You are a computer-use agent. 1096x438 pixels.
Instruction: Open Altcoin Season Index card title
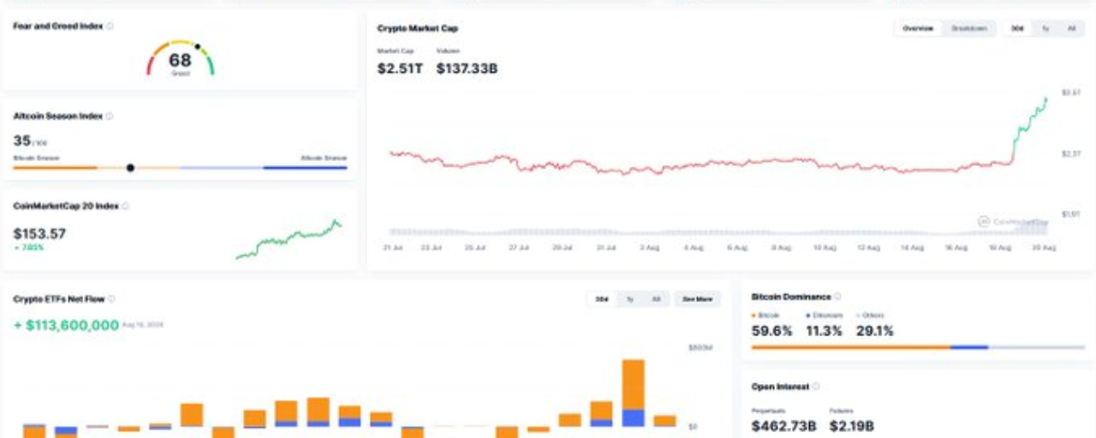[58, 116]
